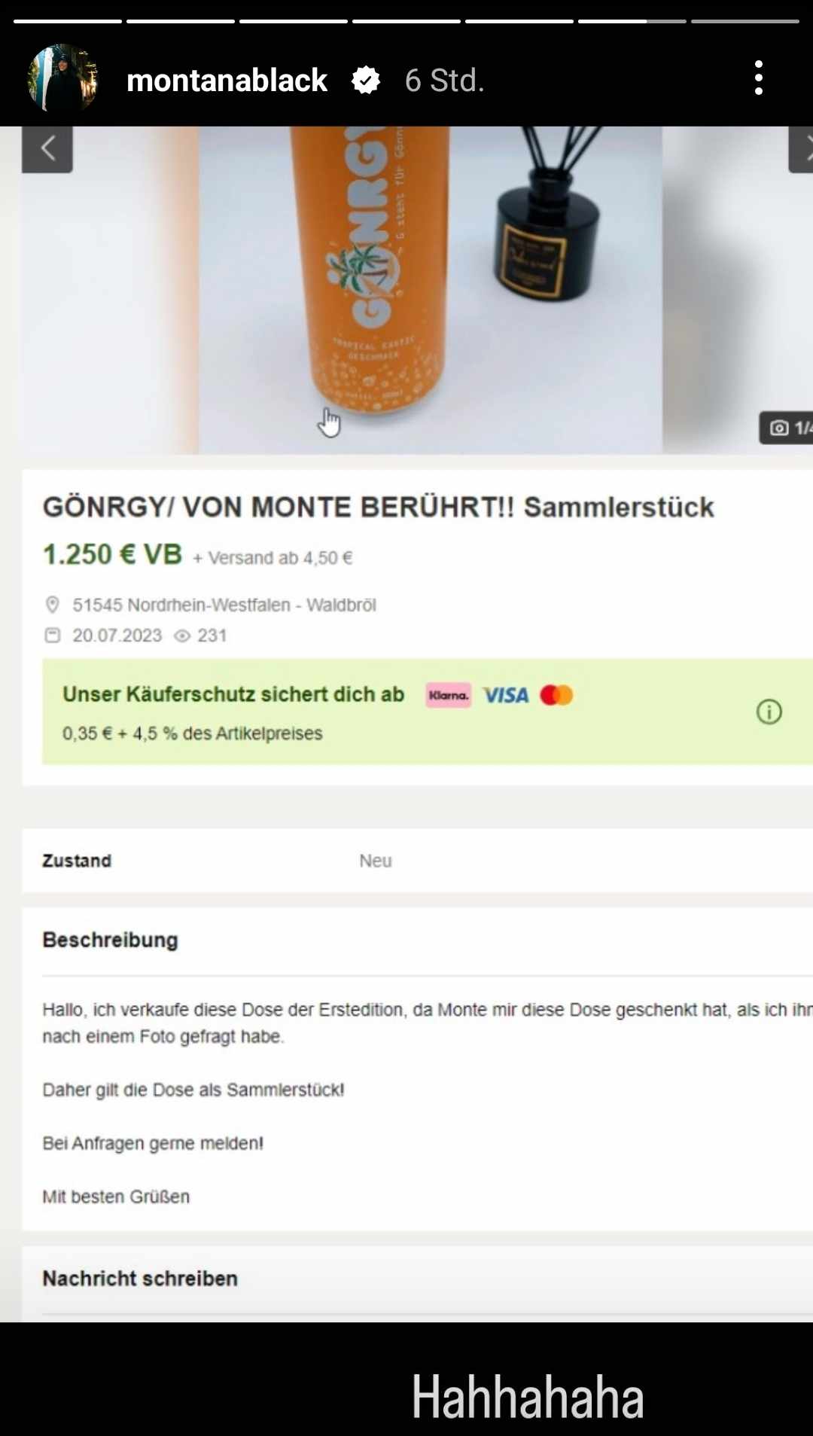Tap the verified badge icon
The height and width of the screenshot is (1436, 813).
366,80
